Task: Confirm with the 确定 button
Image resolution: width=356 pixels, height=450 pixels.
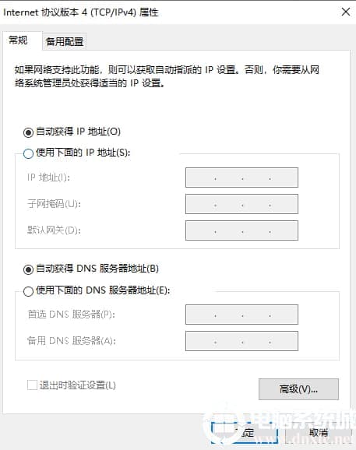Action: pos(245,433)
